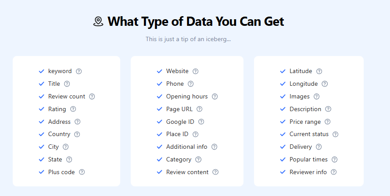Click the Current status label
390x196 pixels.
(309, 134)
